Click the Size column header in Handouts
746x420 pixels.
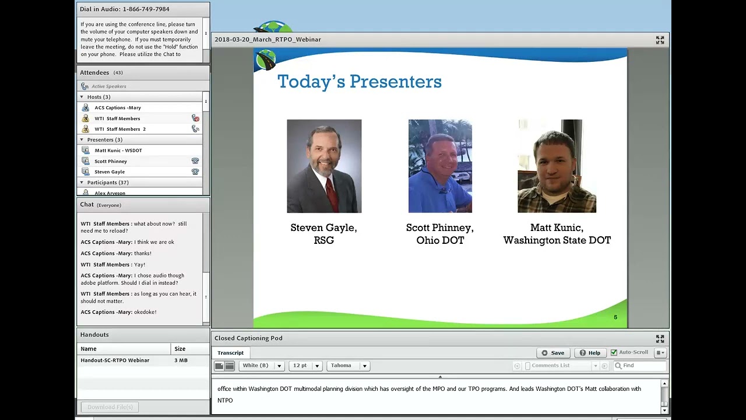coord(190,349)
